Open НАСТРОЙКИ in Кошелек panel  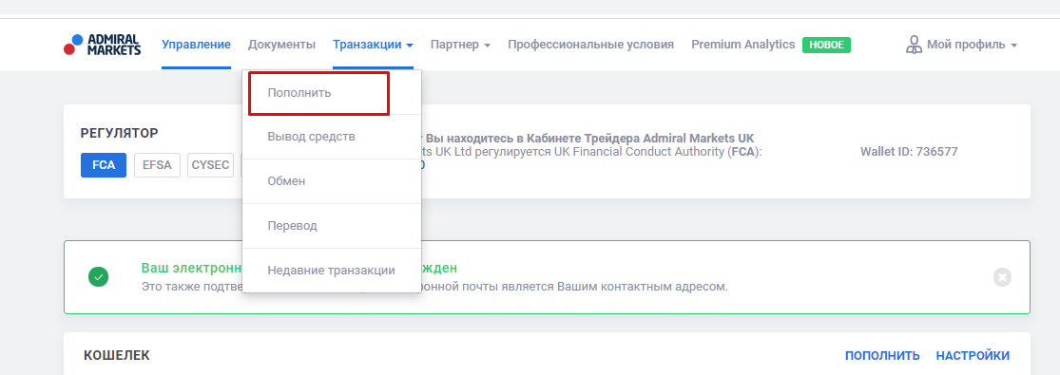click(x=973, y=355)
